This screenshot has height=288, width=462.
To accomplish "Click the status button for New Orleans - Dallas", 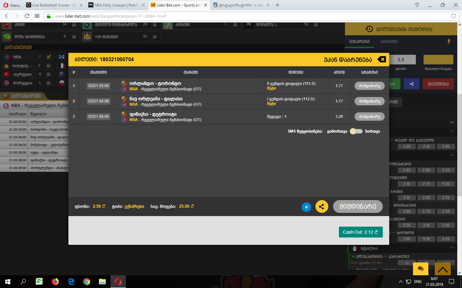I will (370, 101).
